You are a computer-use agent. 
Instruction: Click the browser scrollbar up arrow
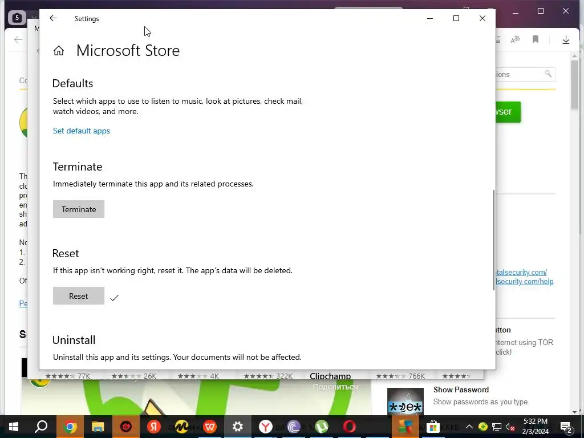click(574, 56)
